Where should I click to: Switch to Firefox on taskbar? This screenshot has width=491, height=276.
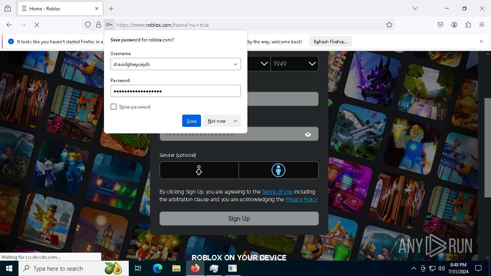tap(195, 268)
